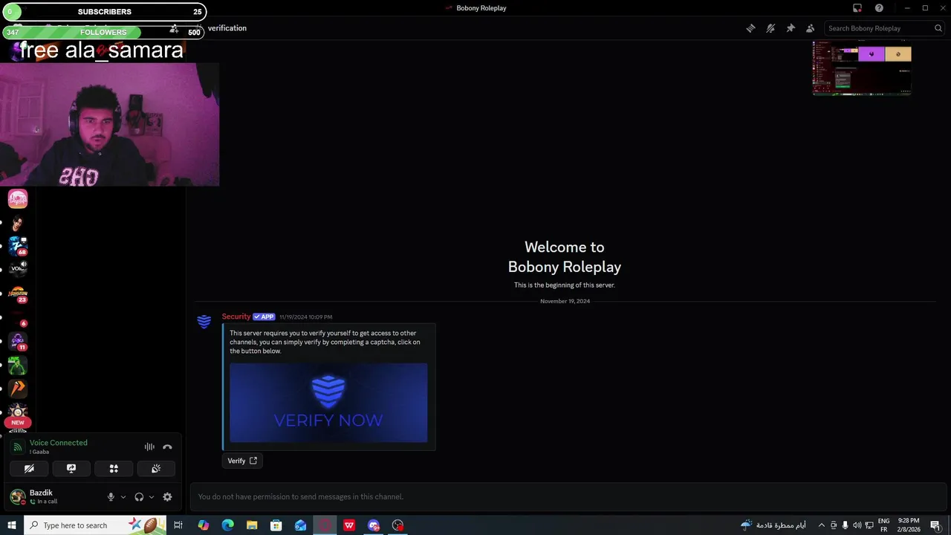Disconnect from the voice call
This screenshot has height=535, width=951.
167,447
